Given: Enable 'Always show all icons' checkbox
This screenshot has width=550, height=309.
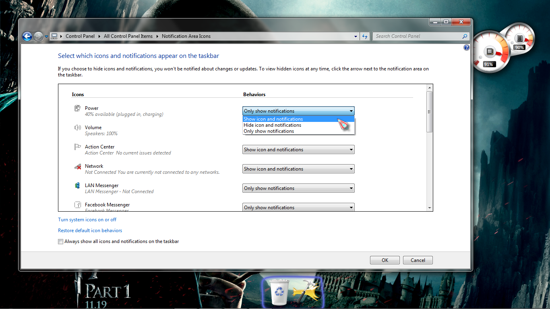Looking at the screenshot, I should tap(61, 242).
